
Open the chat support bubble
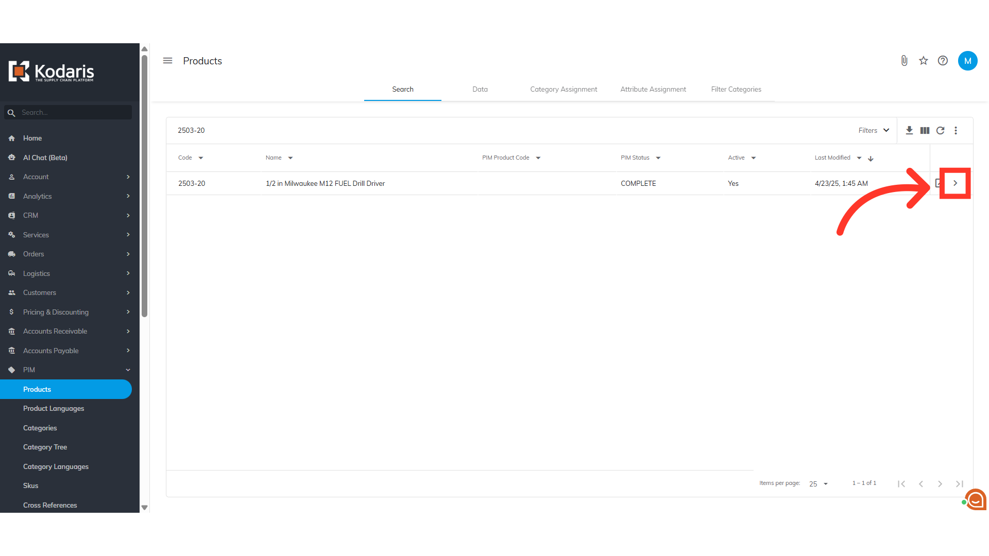point(976,499)
